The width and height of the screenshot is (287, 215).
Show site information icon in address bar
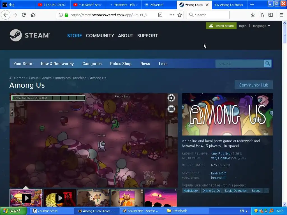point(61,15)
